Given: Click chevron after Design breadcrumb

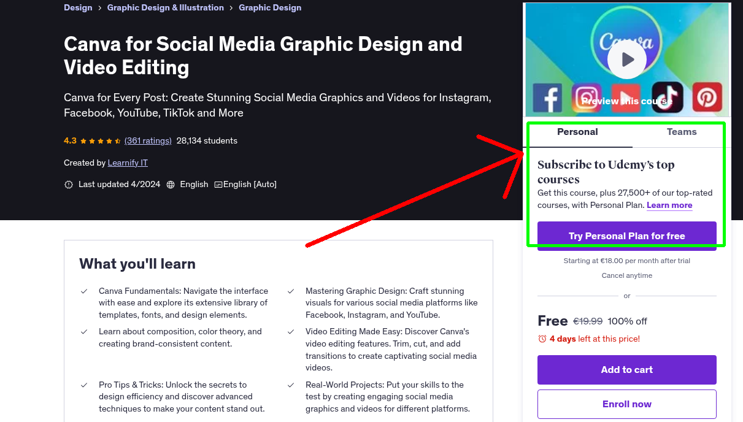Looking at the screenshot, I should (x=100, y=8).
